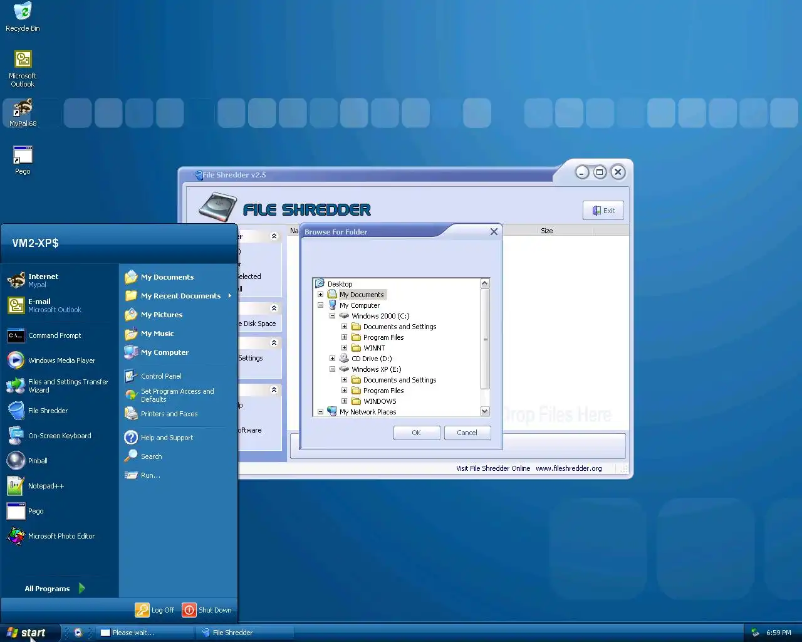Open My Music in Start menu
Viewport: 802px width, 642px height.
178,334
